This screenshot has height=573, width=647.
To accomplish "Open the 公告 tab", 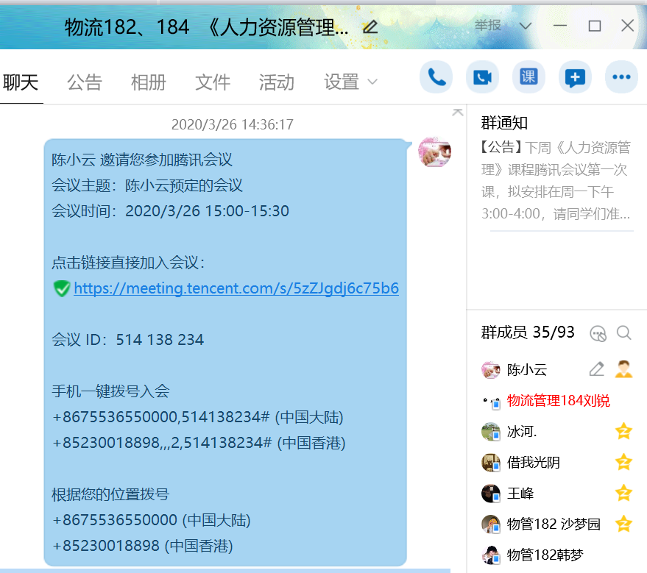I will (x=85, y=82).
